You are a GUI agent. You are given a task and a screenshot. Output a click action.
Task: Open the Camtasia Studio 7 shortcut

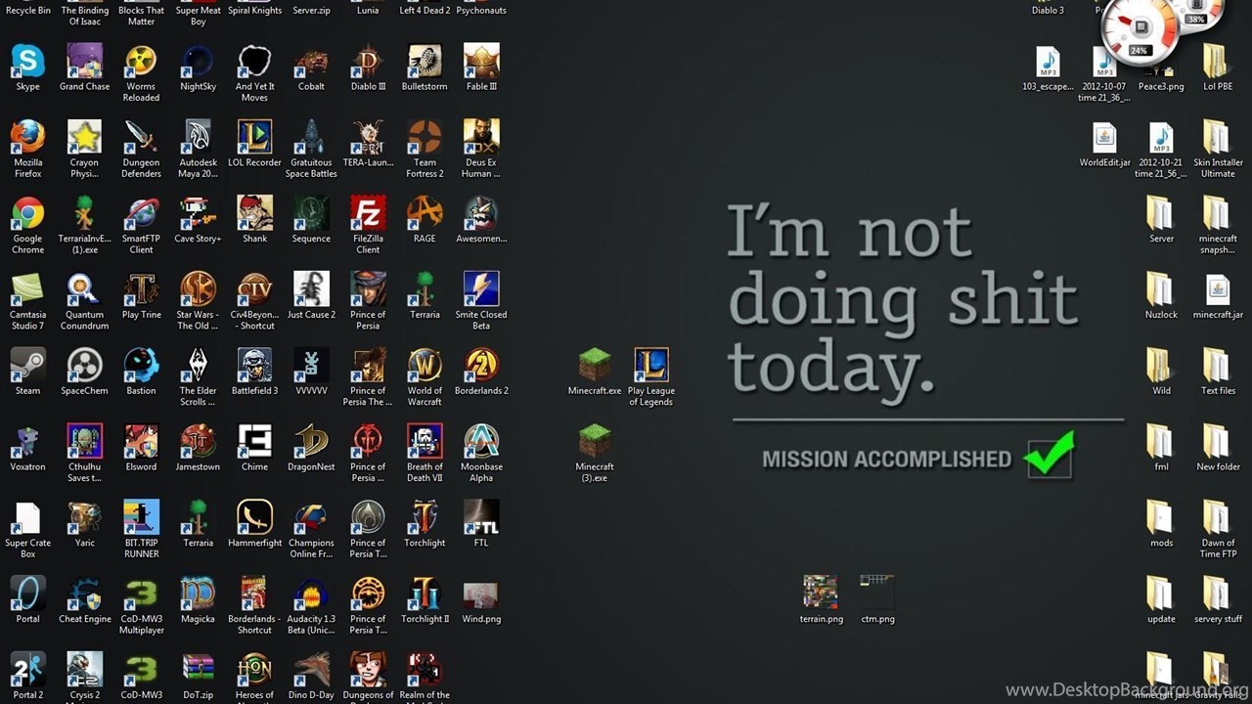pos(27,290)
